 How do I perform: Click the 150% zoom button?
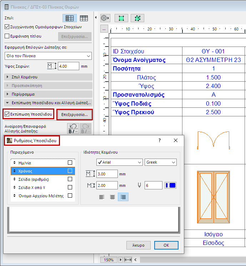click(109, 260)
